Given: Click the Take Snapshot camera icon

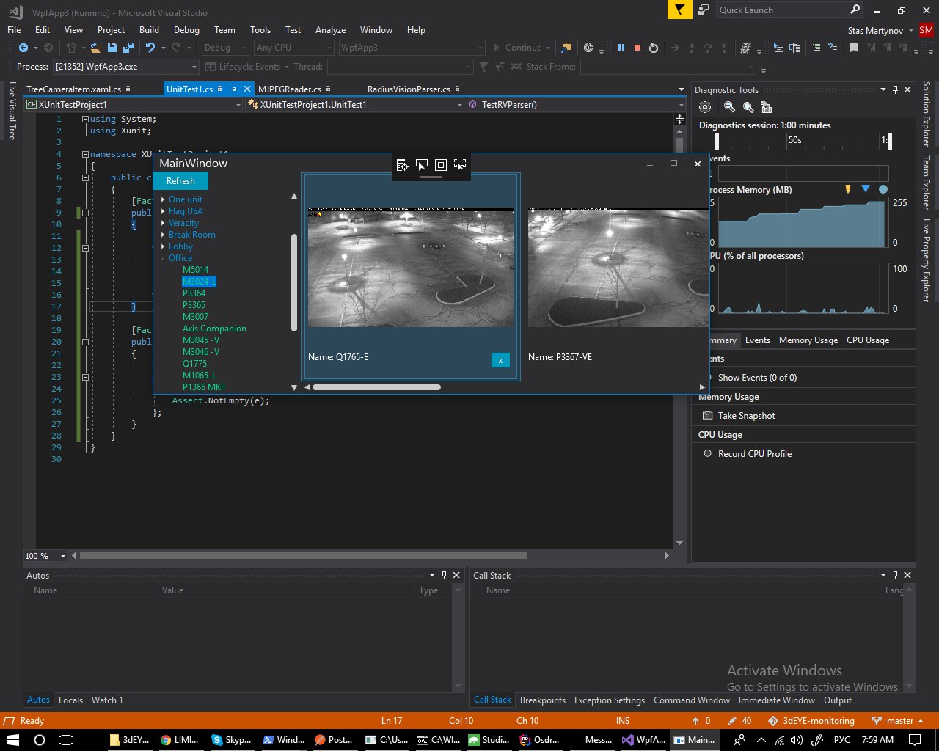Looking at the screenshot, I should [708, 416].
